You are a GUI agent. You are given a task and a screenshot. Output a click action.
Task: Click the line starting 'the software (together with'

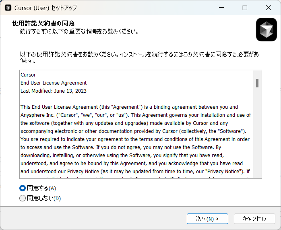point(124,123)
